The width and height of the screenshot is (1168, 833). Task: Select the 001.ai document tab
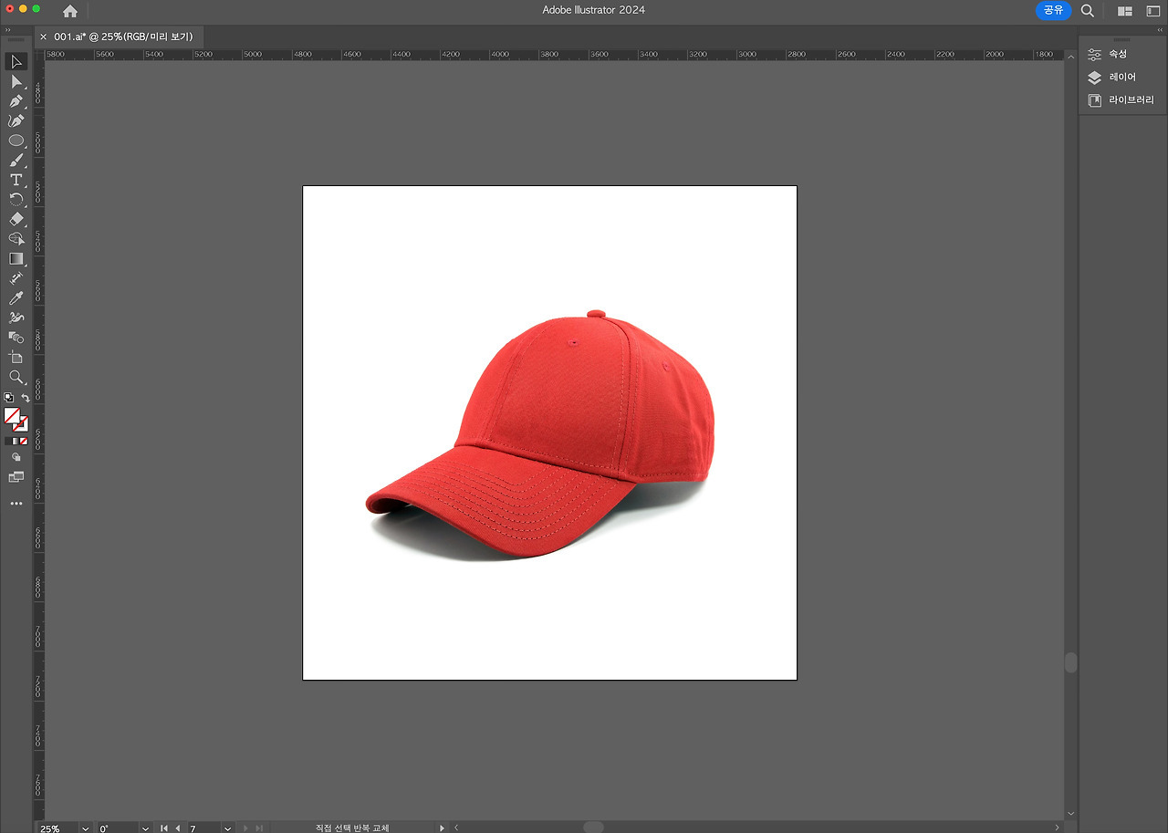pos(122,36)
